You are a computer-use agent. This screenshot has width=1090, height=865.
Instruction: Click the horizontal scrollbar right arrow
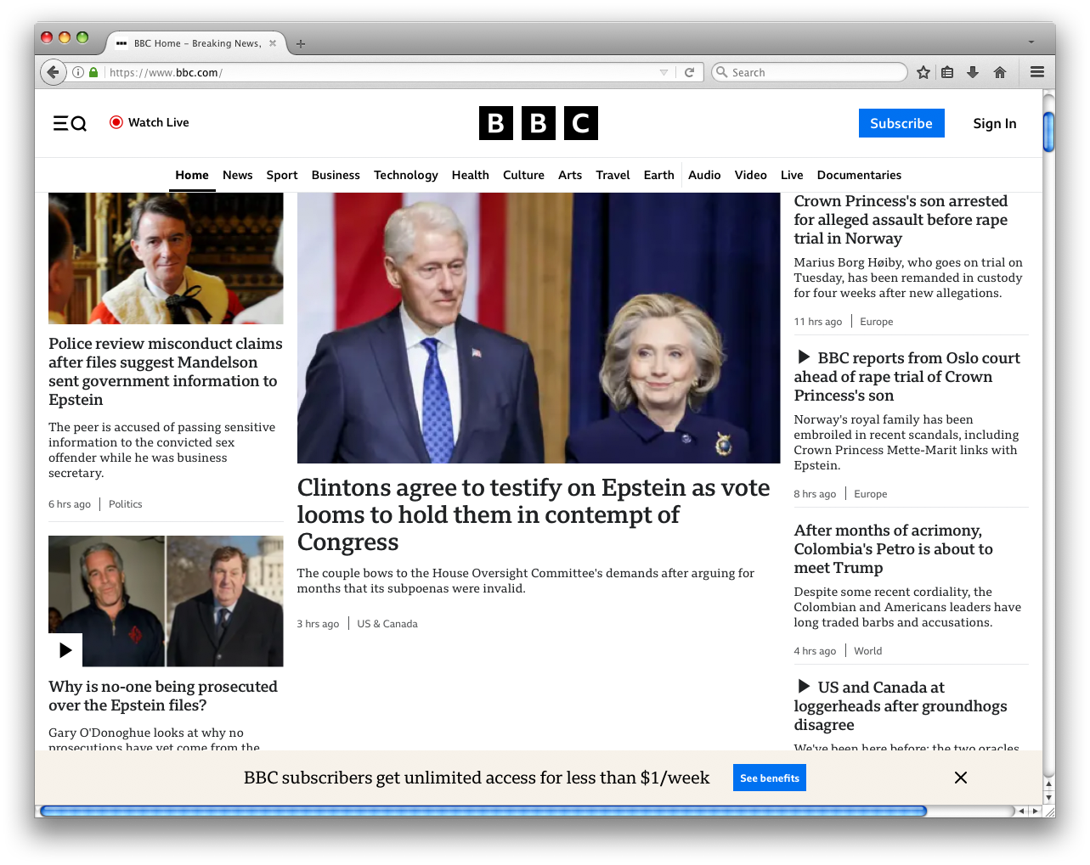tap(1035, 812)
